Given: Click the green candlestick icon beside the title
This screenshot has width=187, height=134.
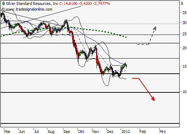Looking at the screenshot, I should [x=4, y=4].
